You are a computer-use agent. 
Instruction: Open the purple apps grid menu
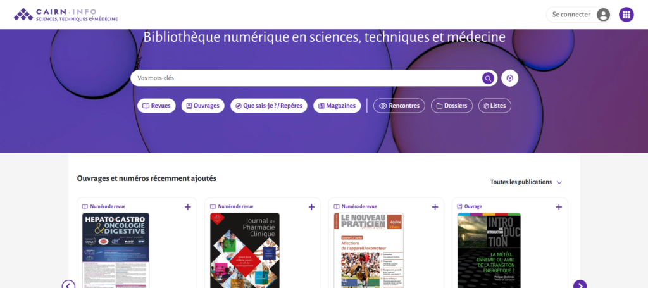[x=626, y=15]
